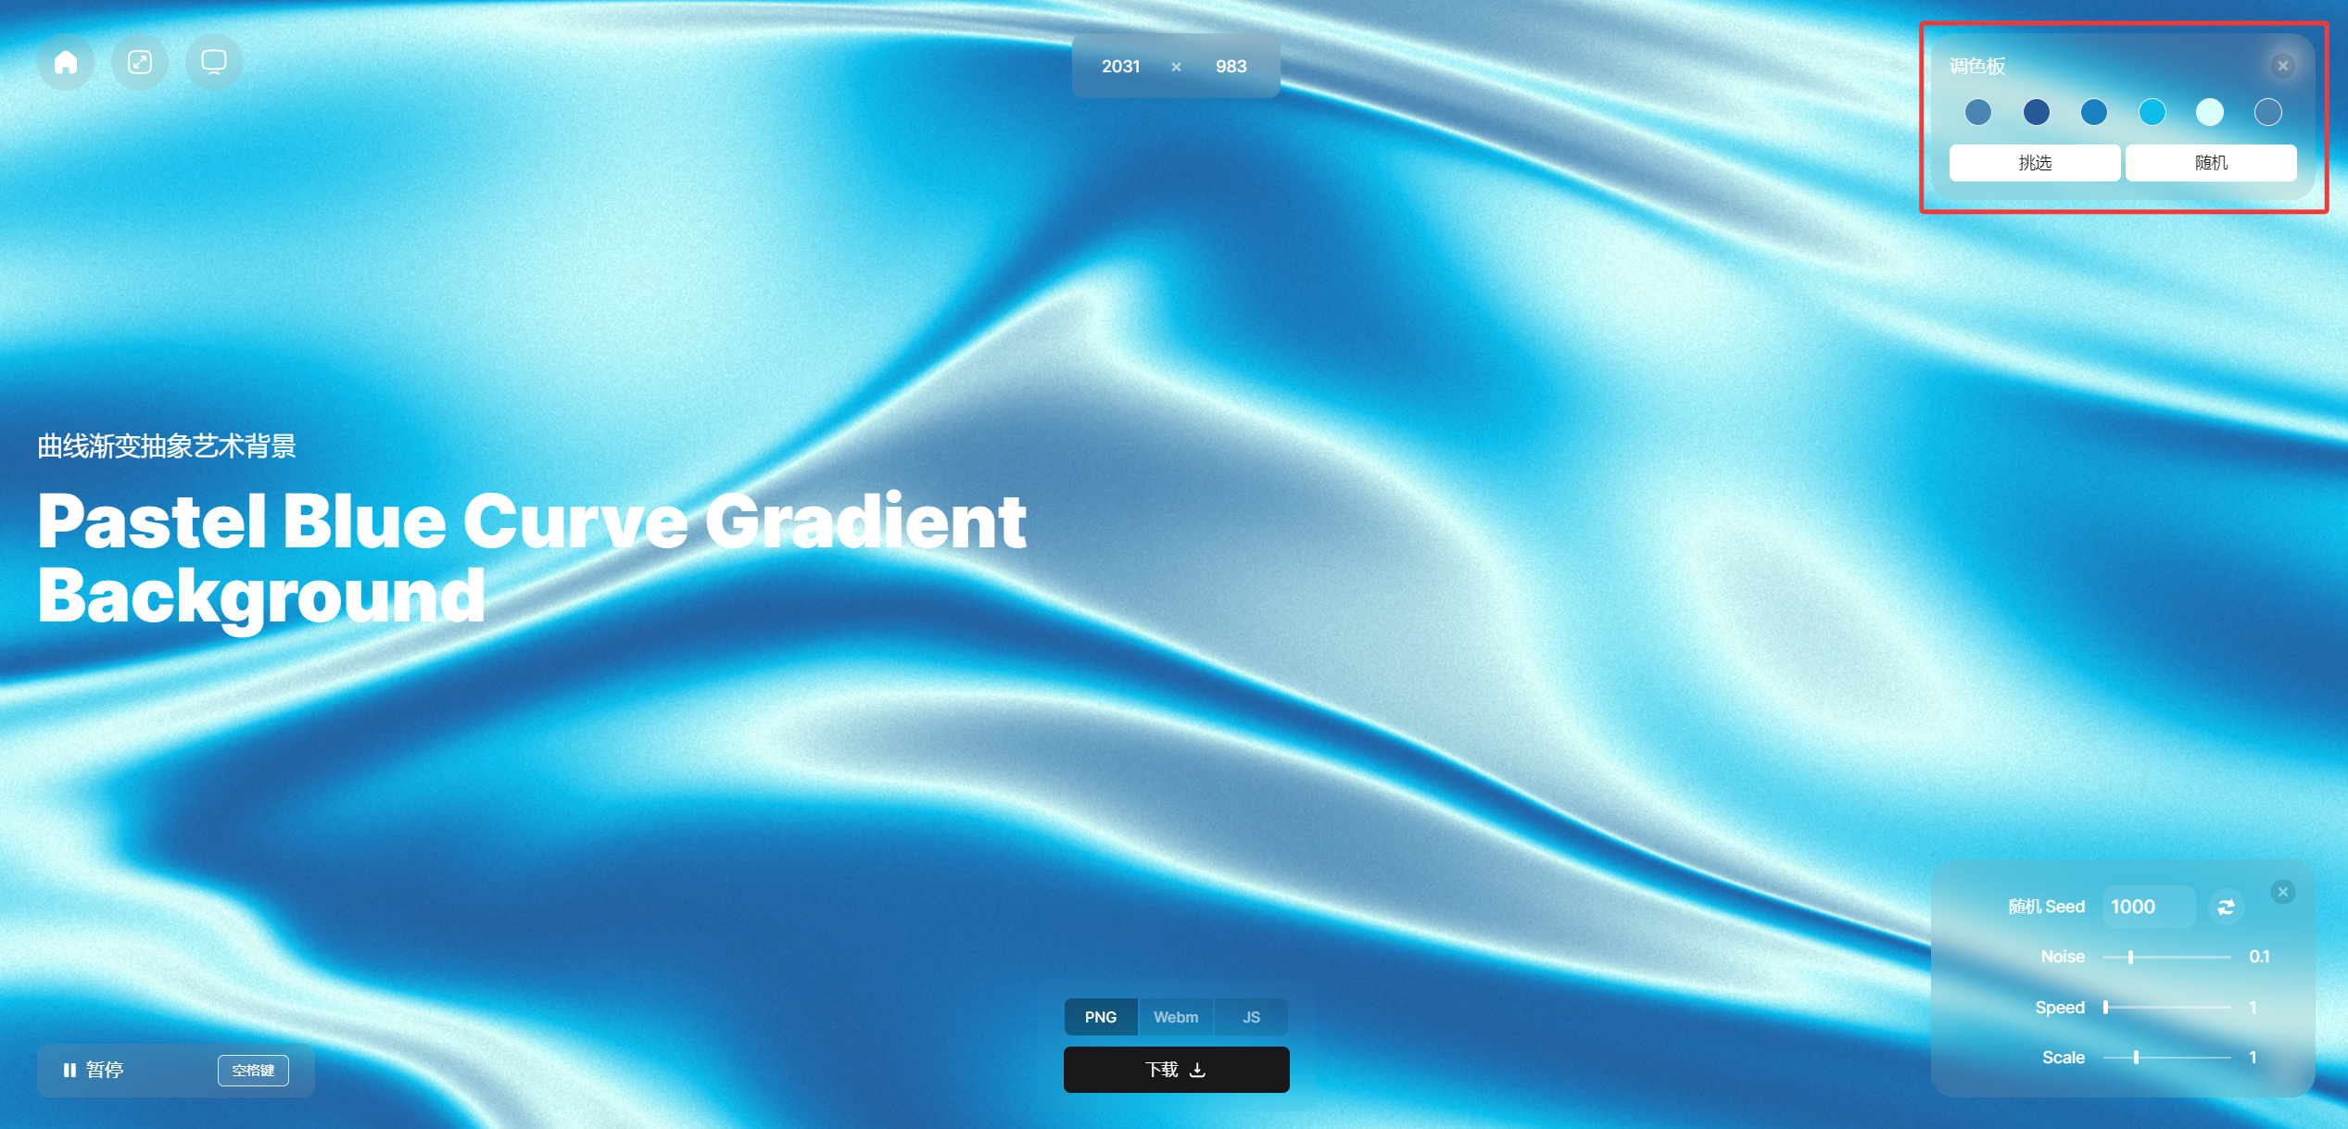Regenerate the random seed with refresh icon
2348x1129 pixels.
pyautogui.click(x=2226, y=907)
